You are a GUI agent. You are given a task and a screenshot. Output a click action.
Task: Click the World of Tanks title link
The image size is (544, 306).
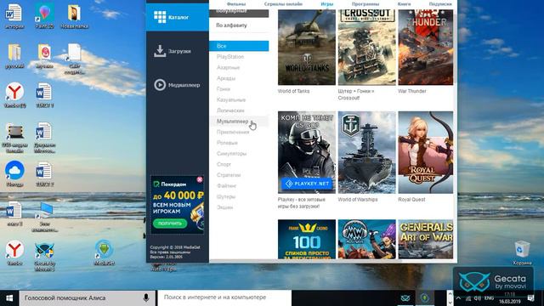pos(293,91)
